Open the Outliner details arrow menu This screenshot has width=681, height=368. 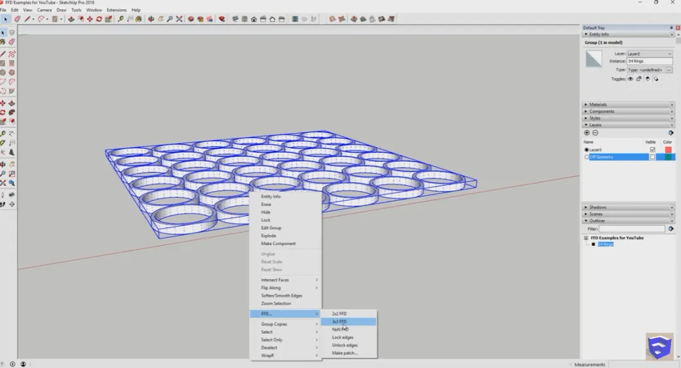[670, 229]
